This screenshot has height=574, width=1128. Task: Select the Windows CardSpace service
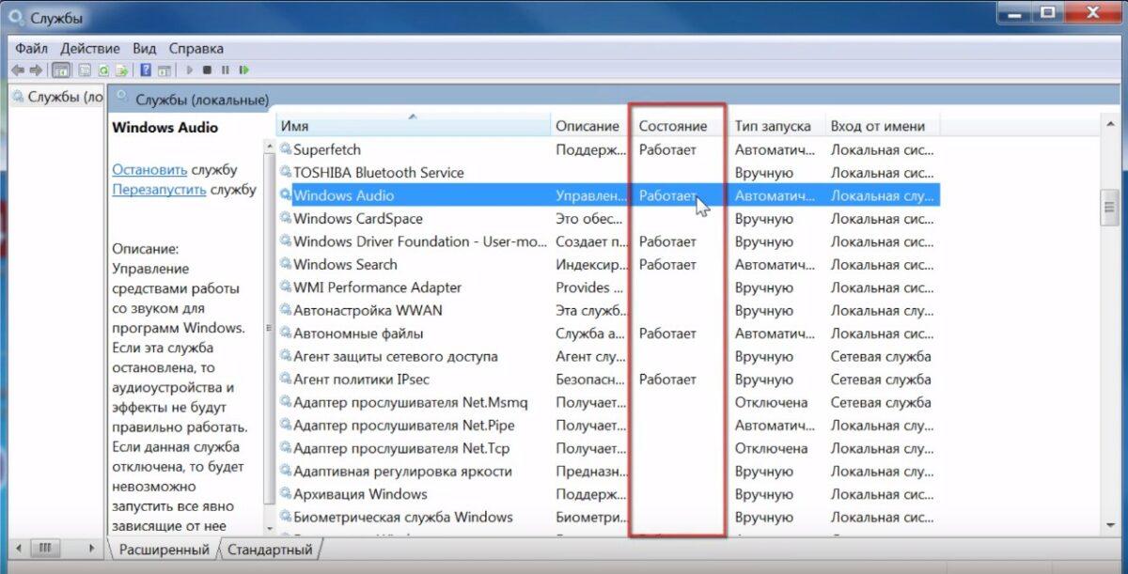coord(608,219)
